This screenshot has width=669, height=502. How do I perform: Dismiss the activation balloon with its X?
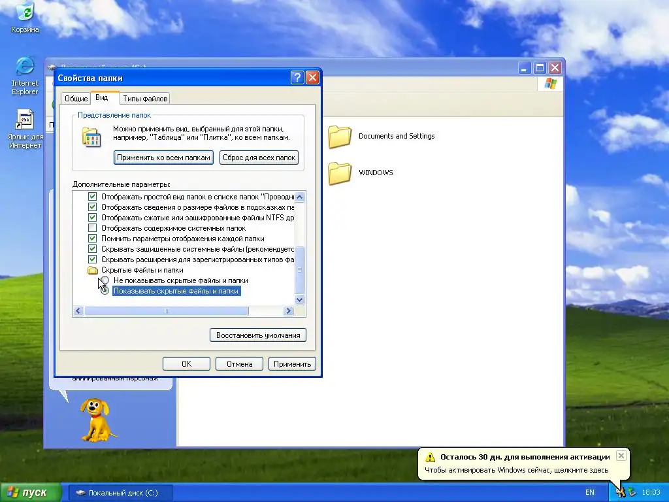(x=621, y=456)
